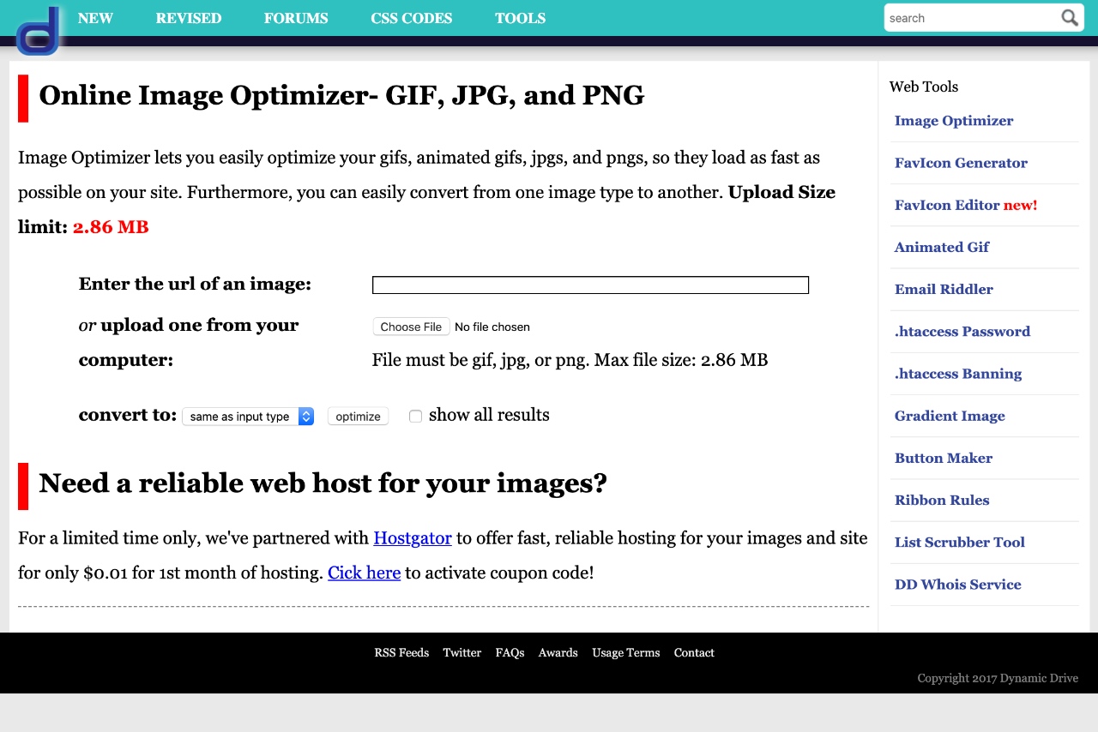This screenshot has width=1098, height=732.
Task: Open Image Optimizer in Web Tools sidebar
Action: [x=954, y=121]
